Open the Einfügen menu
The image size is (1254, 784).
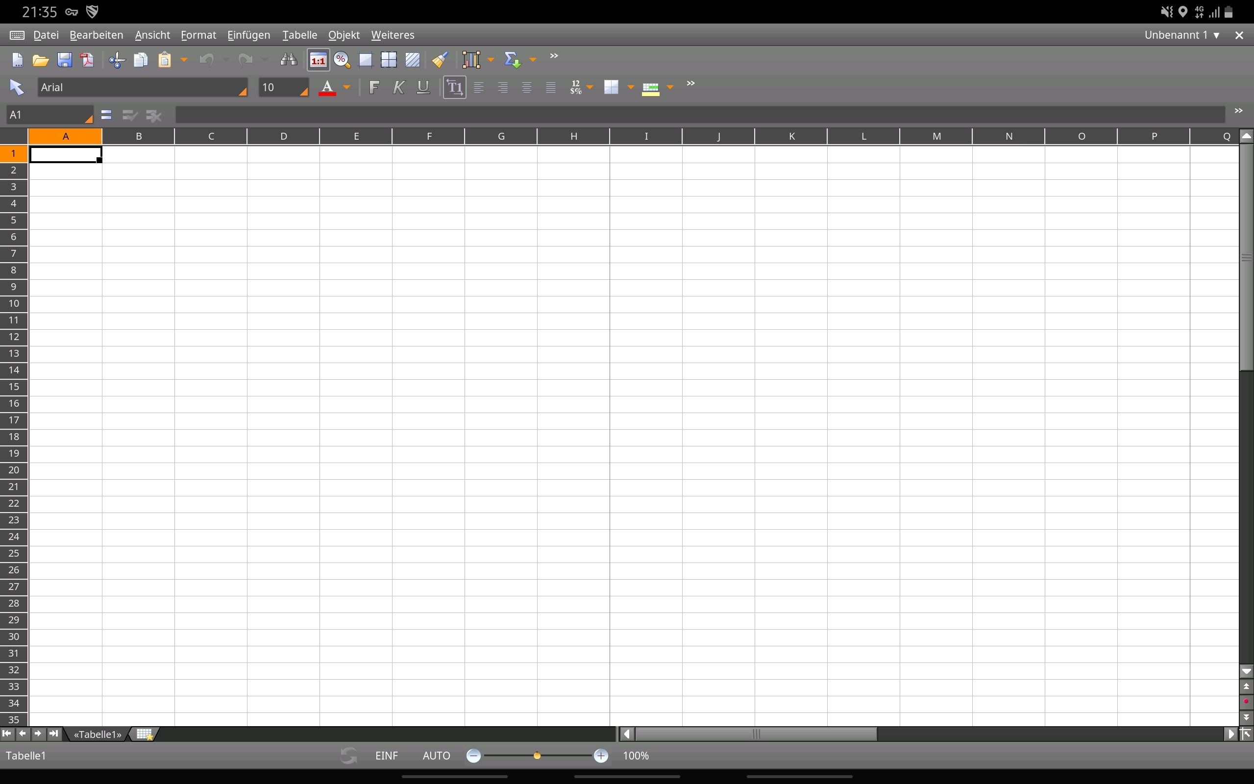coord(249,35)
